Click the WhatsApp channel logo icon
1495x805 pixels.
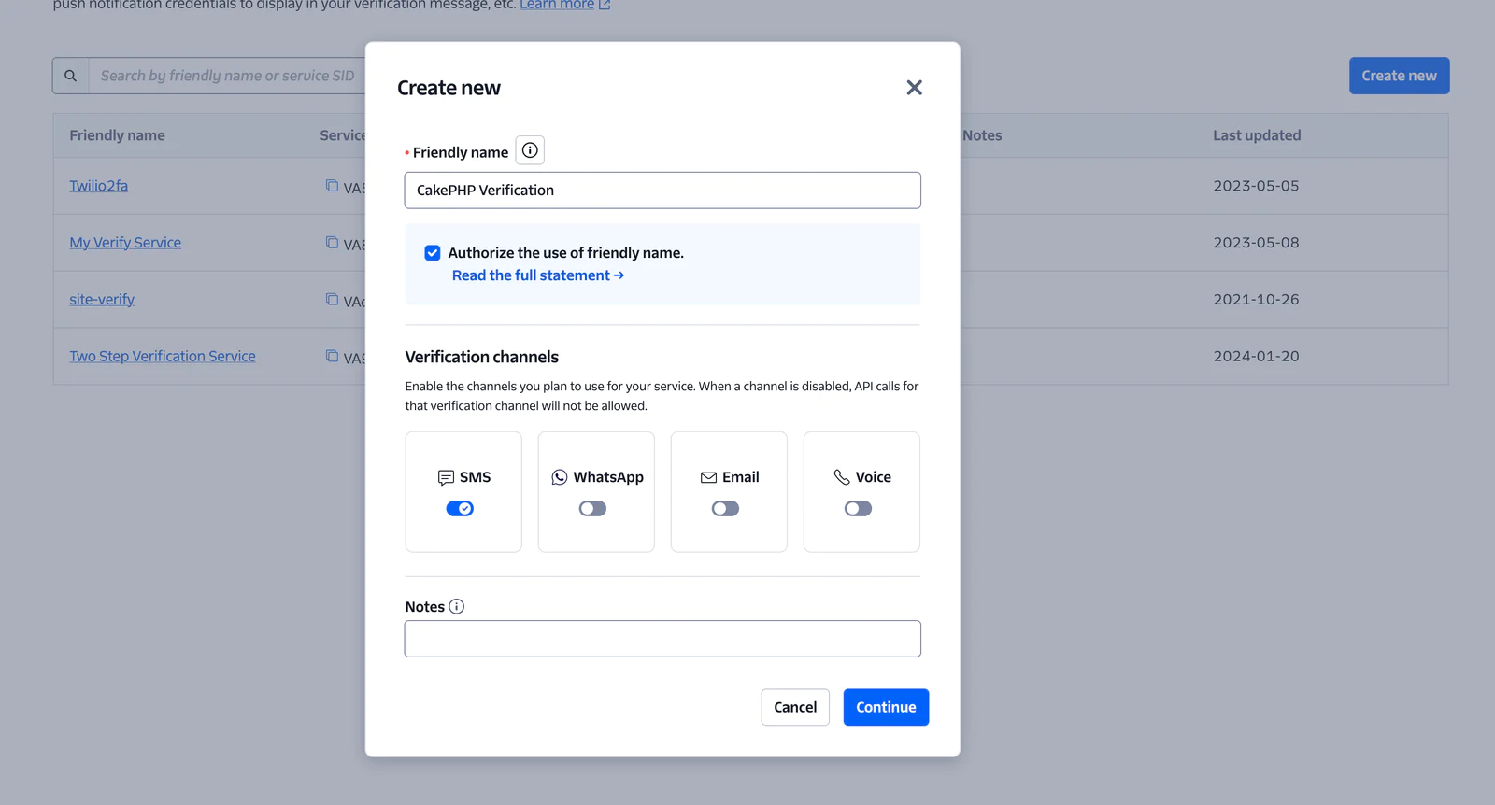[560, 477]
